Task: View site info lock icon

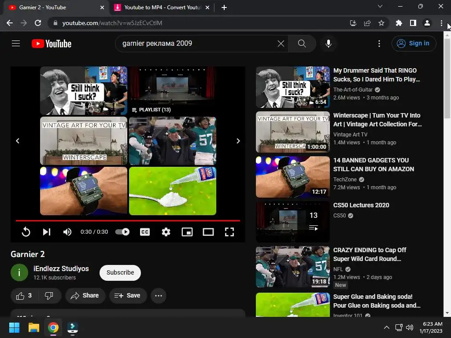Action: [x=55, y=23]
